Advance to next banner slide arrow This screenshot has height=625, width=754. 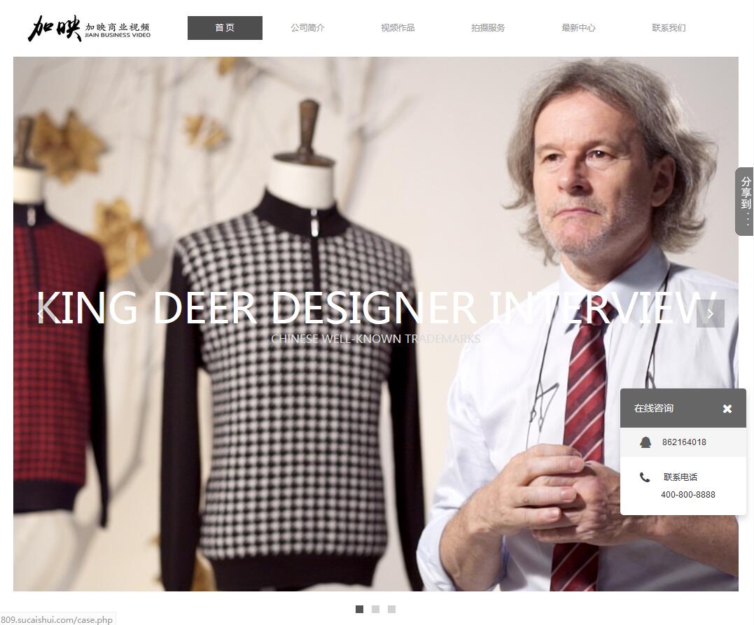tap(710, 314)
